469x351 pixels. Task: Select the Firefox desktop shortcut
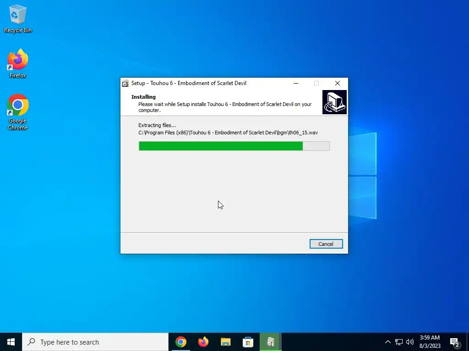18,64
